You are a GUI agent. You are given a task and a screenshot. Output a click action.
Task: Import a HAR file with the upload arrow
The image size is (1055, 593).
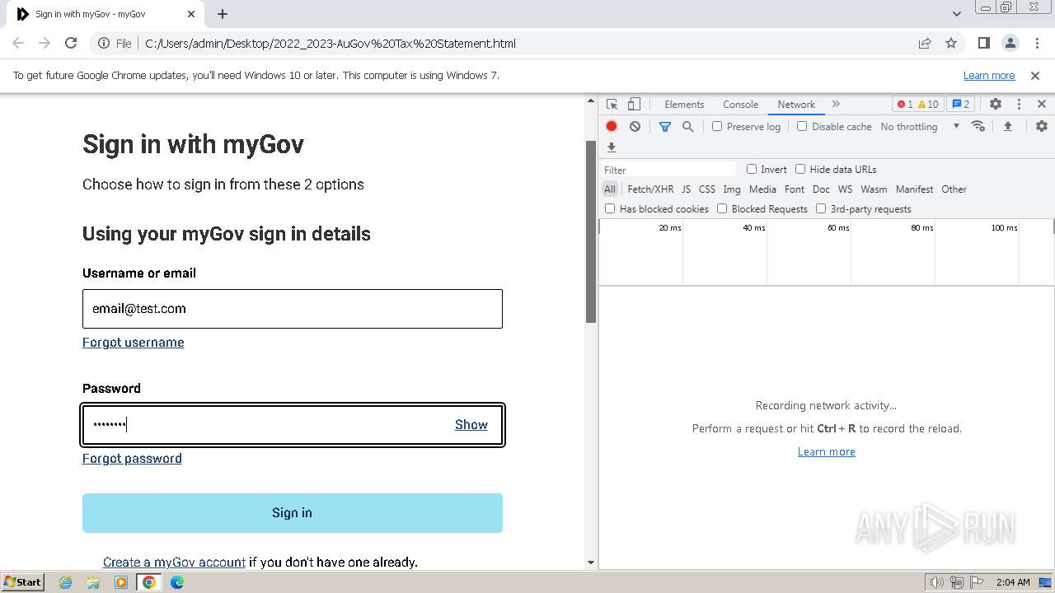(x=1007, y=126)
